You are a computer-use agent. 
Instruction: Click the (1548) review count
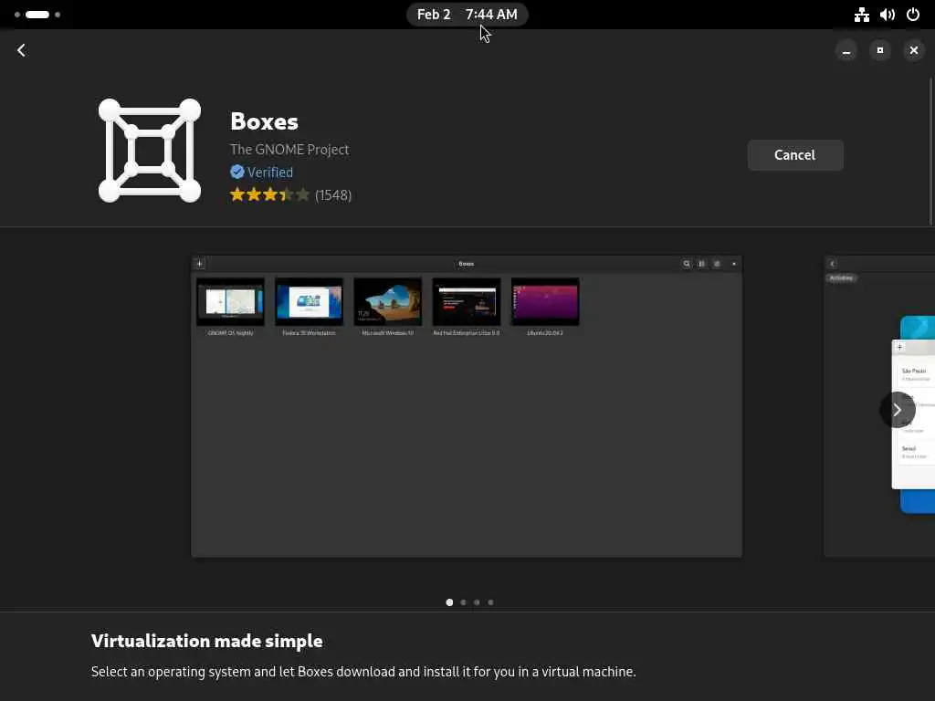coord(333,195)
